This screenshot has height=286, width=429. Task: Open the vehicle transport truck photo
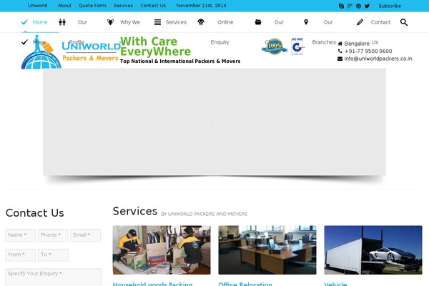pyautogui.click(x=373, y=250)
